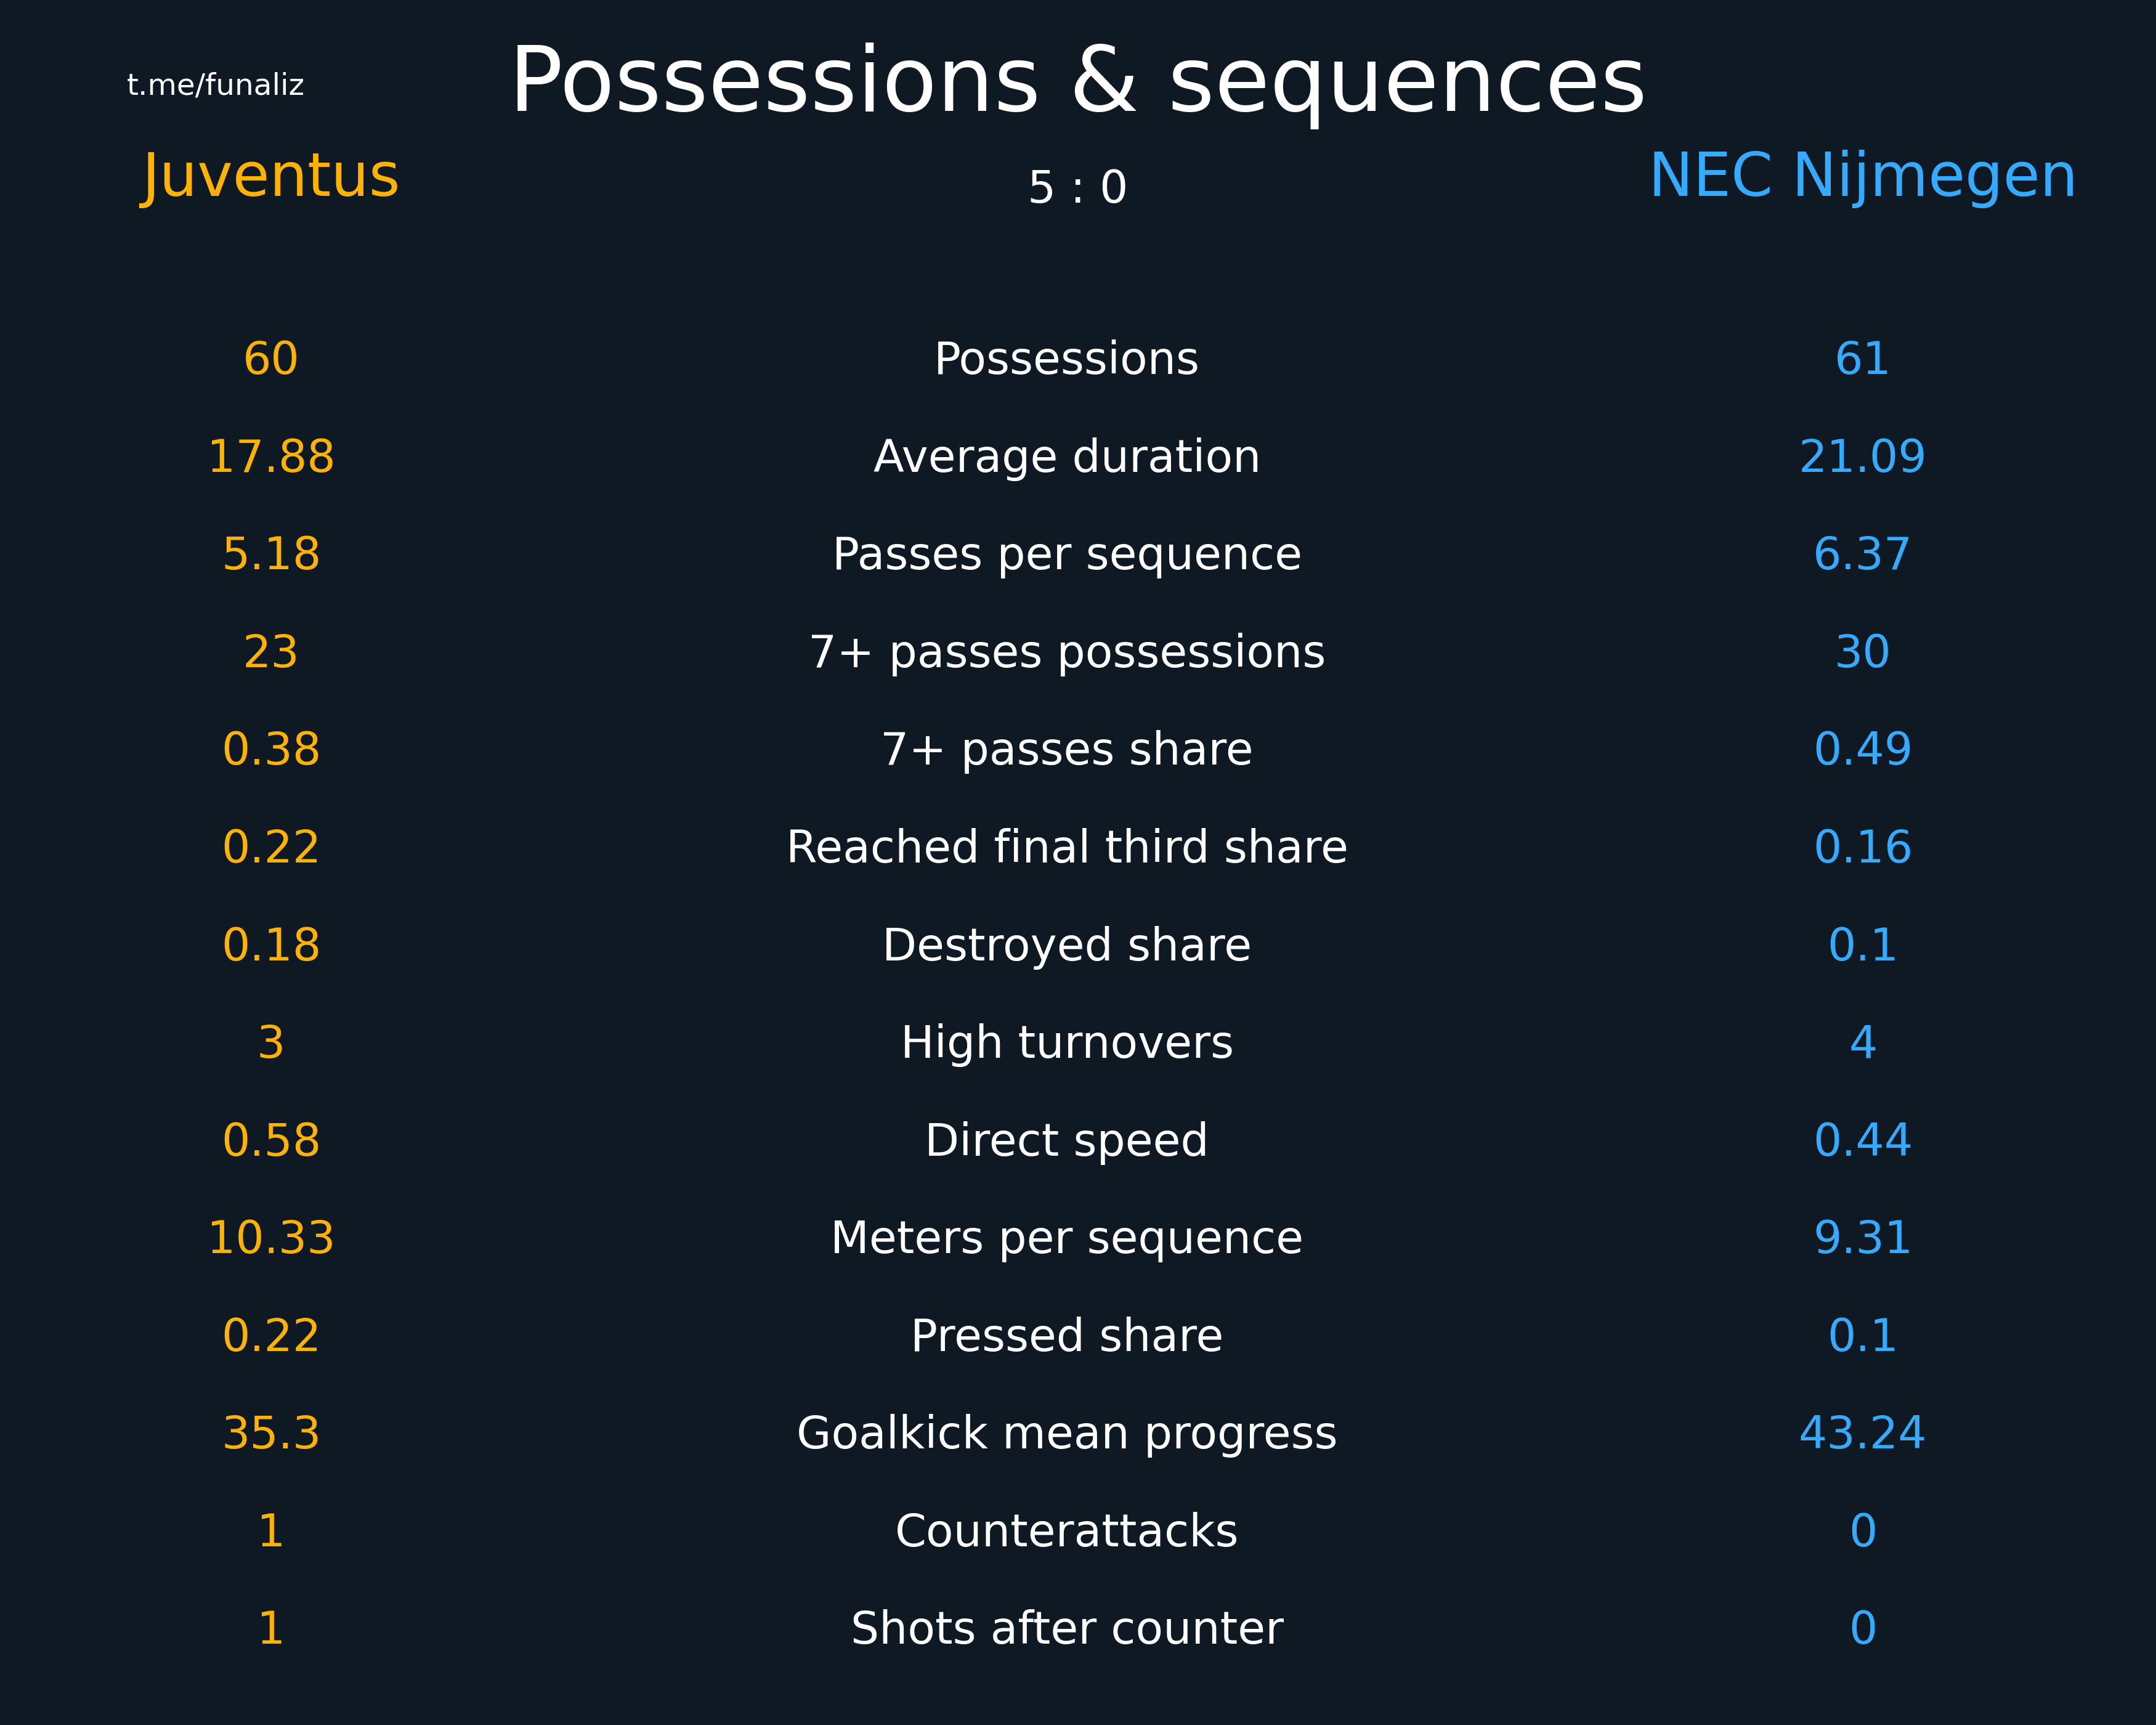Screen dimensions: 2156x1725
Task: Select the Reached final third share label
Action: (x=1066, y=847)
